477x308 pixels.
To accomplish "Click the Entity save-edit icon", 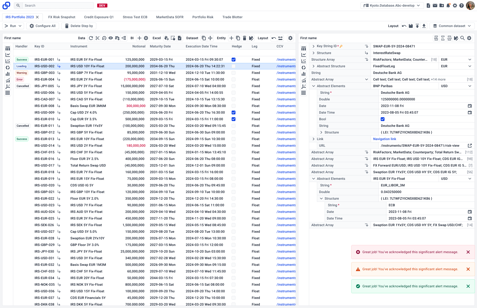I will point(251,38).
